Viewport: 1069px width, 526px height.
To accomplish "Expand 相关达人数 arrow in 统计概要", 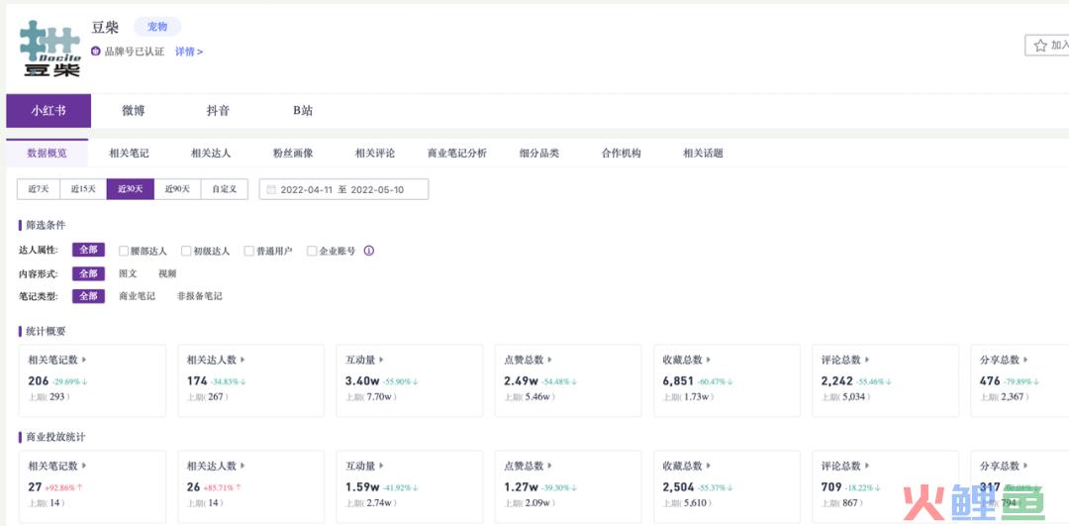I will (243, 360).
